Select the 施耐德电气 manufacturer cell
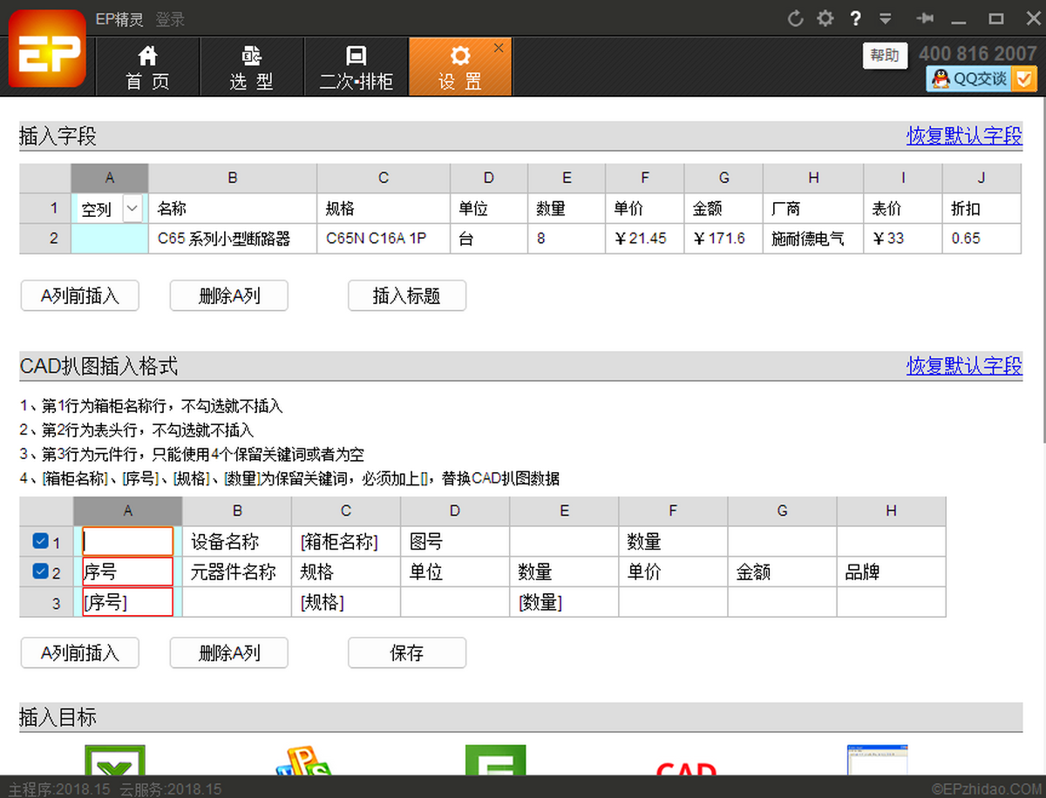The image size is (1046, 798). pyautogui.click(x=813, y=238)
